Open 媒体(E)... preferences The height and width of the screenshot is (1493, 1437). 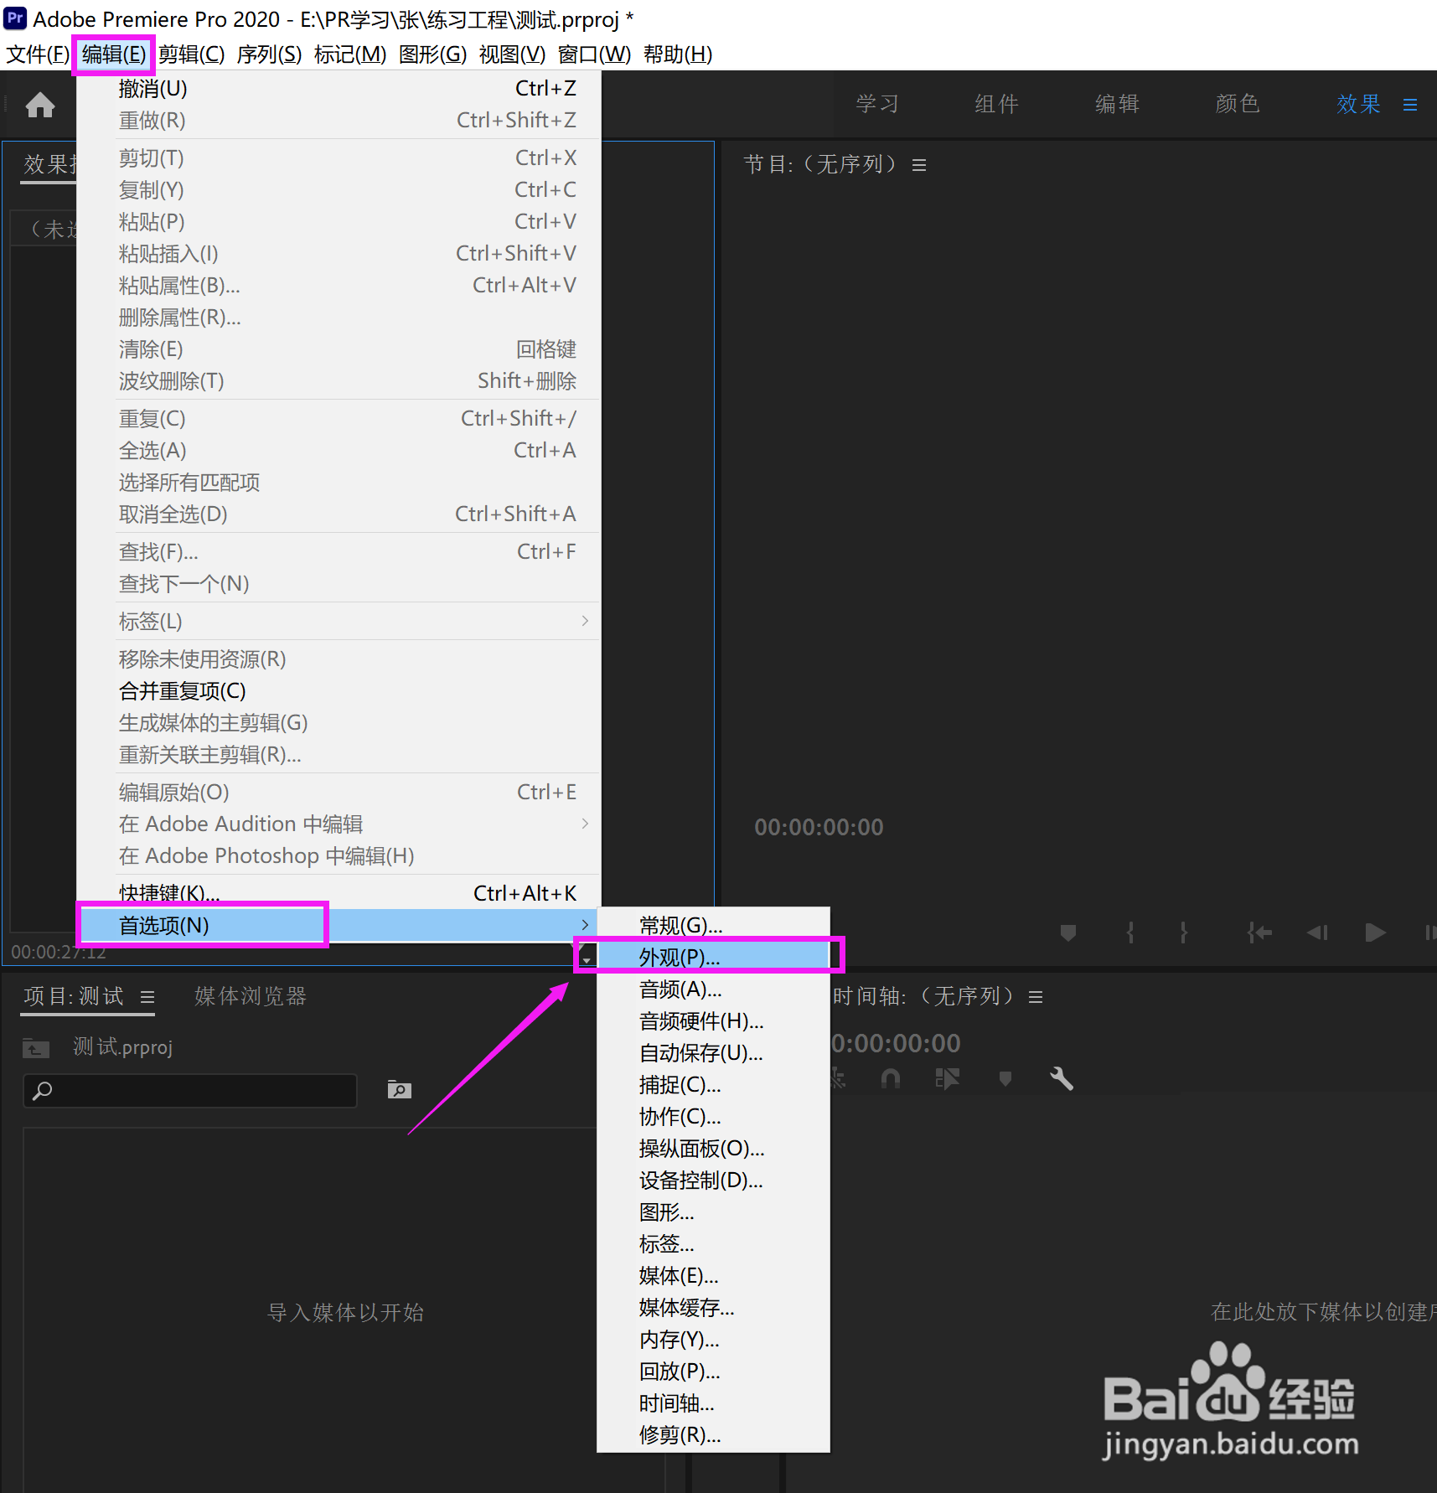713,1276
